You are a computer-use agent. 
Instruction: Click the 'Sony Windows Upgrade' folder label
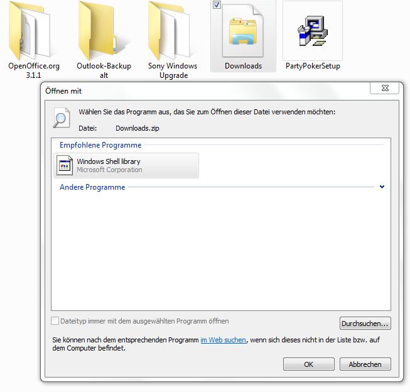coord(173,70)
